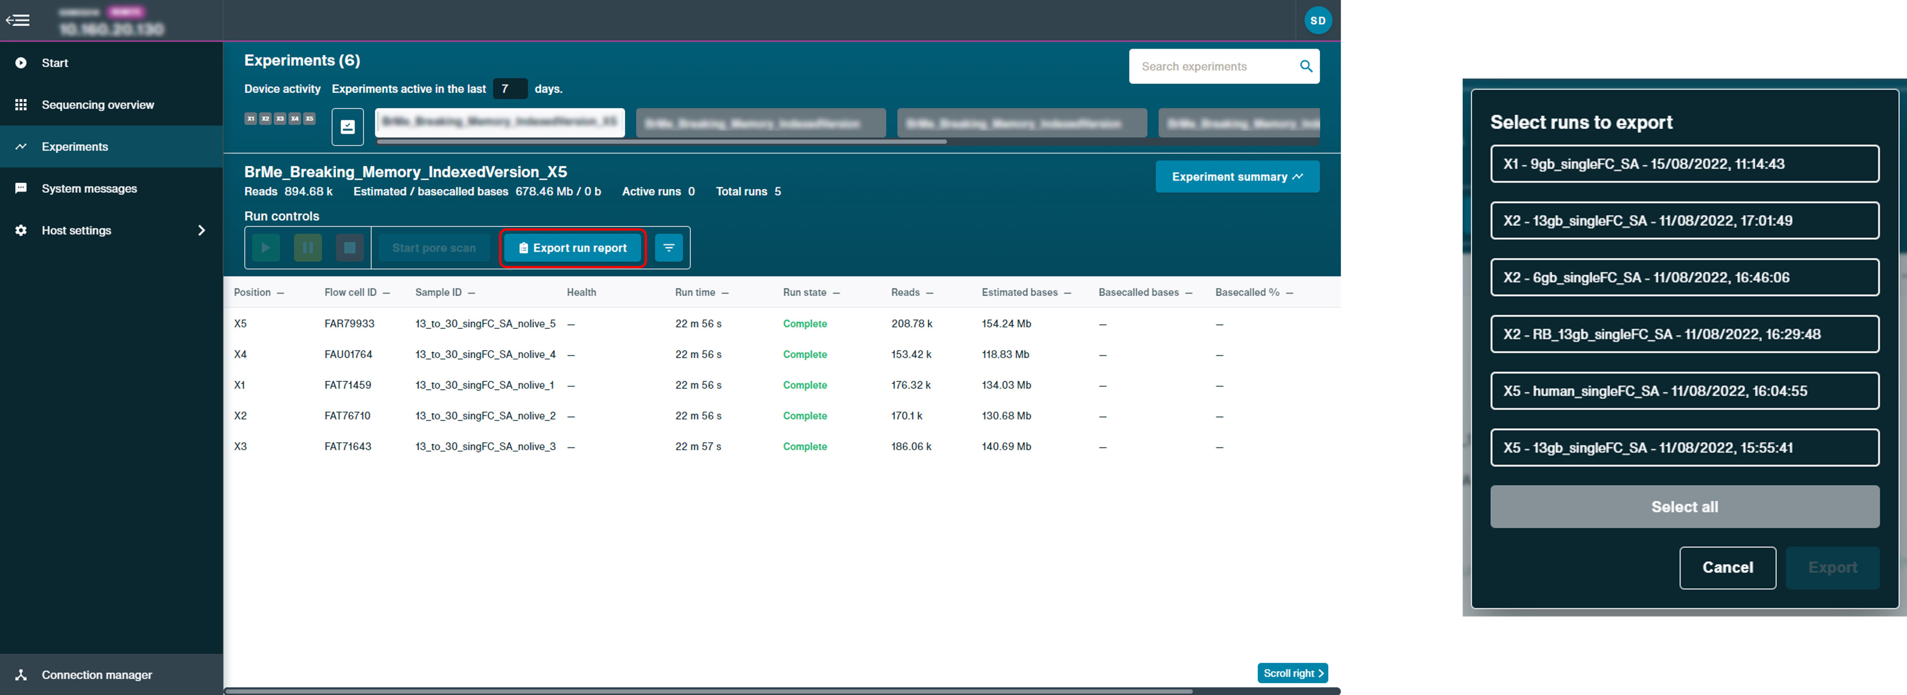Sort by Position column
1907x695 pixels.
[x=258, y=292]
